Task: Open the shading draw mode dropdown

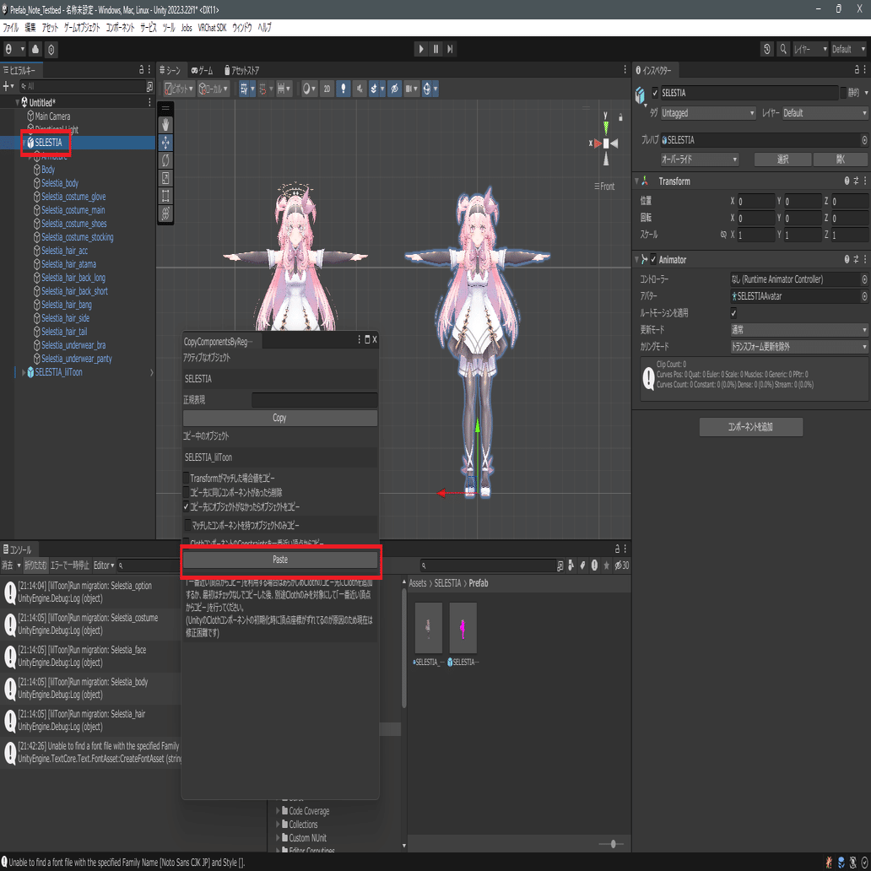Action: pyautogui.click(x=309, y=89)
